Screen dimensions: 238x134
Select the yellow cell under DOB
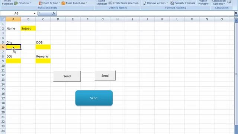[43, 47]
